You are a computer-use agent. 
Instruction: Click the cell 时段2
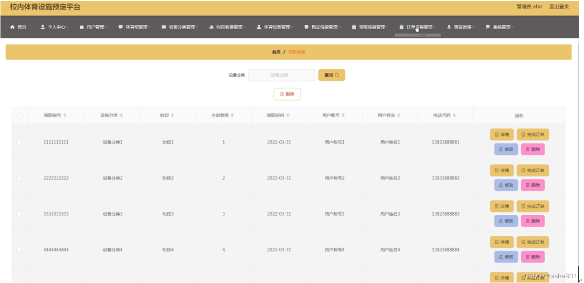pos(168,178)
